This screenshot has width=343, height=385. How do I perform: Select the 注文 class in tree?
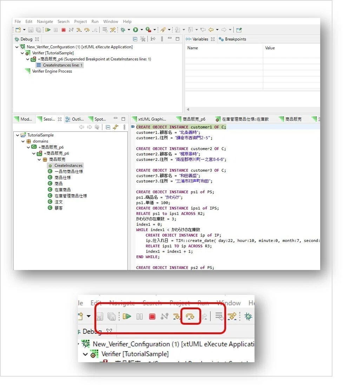[x=55, y=202]
